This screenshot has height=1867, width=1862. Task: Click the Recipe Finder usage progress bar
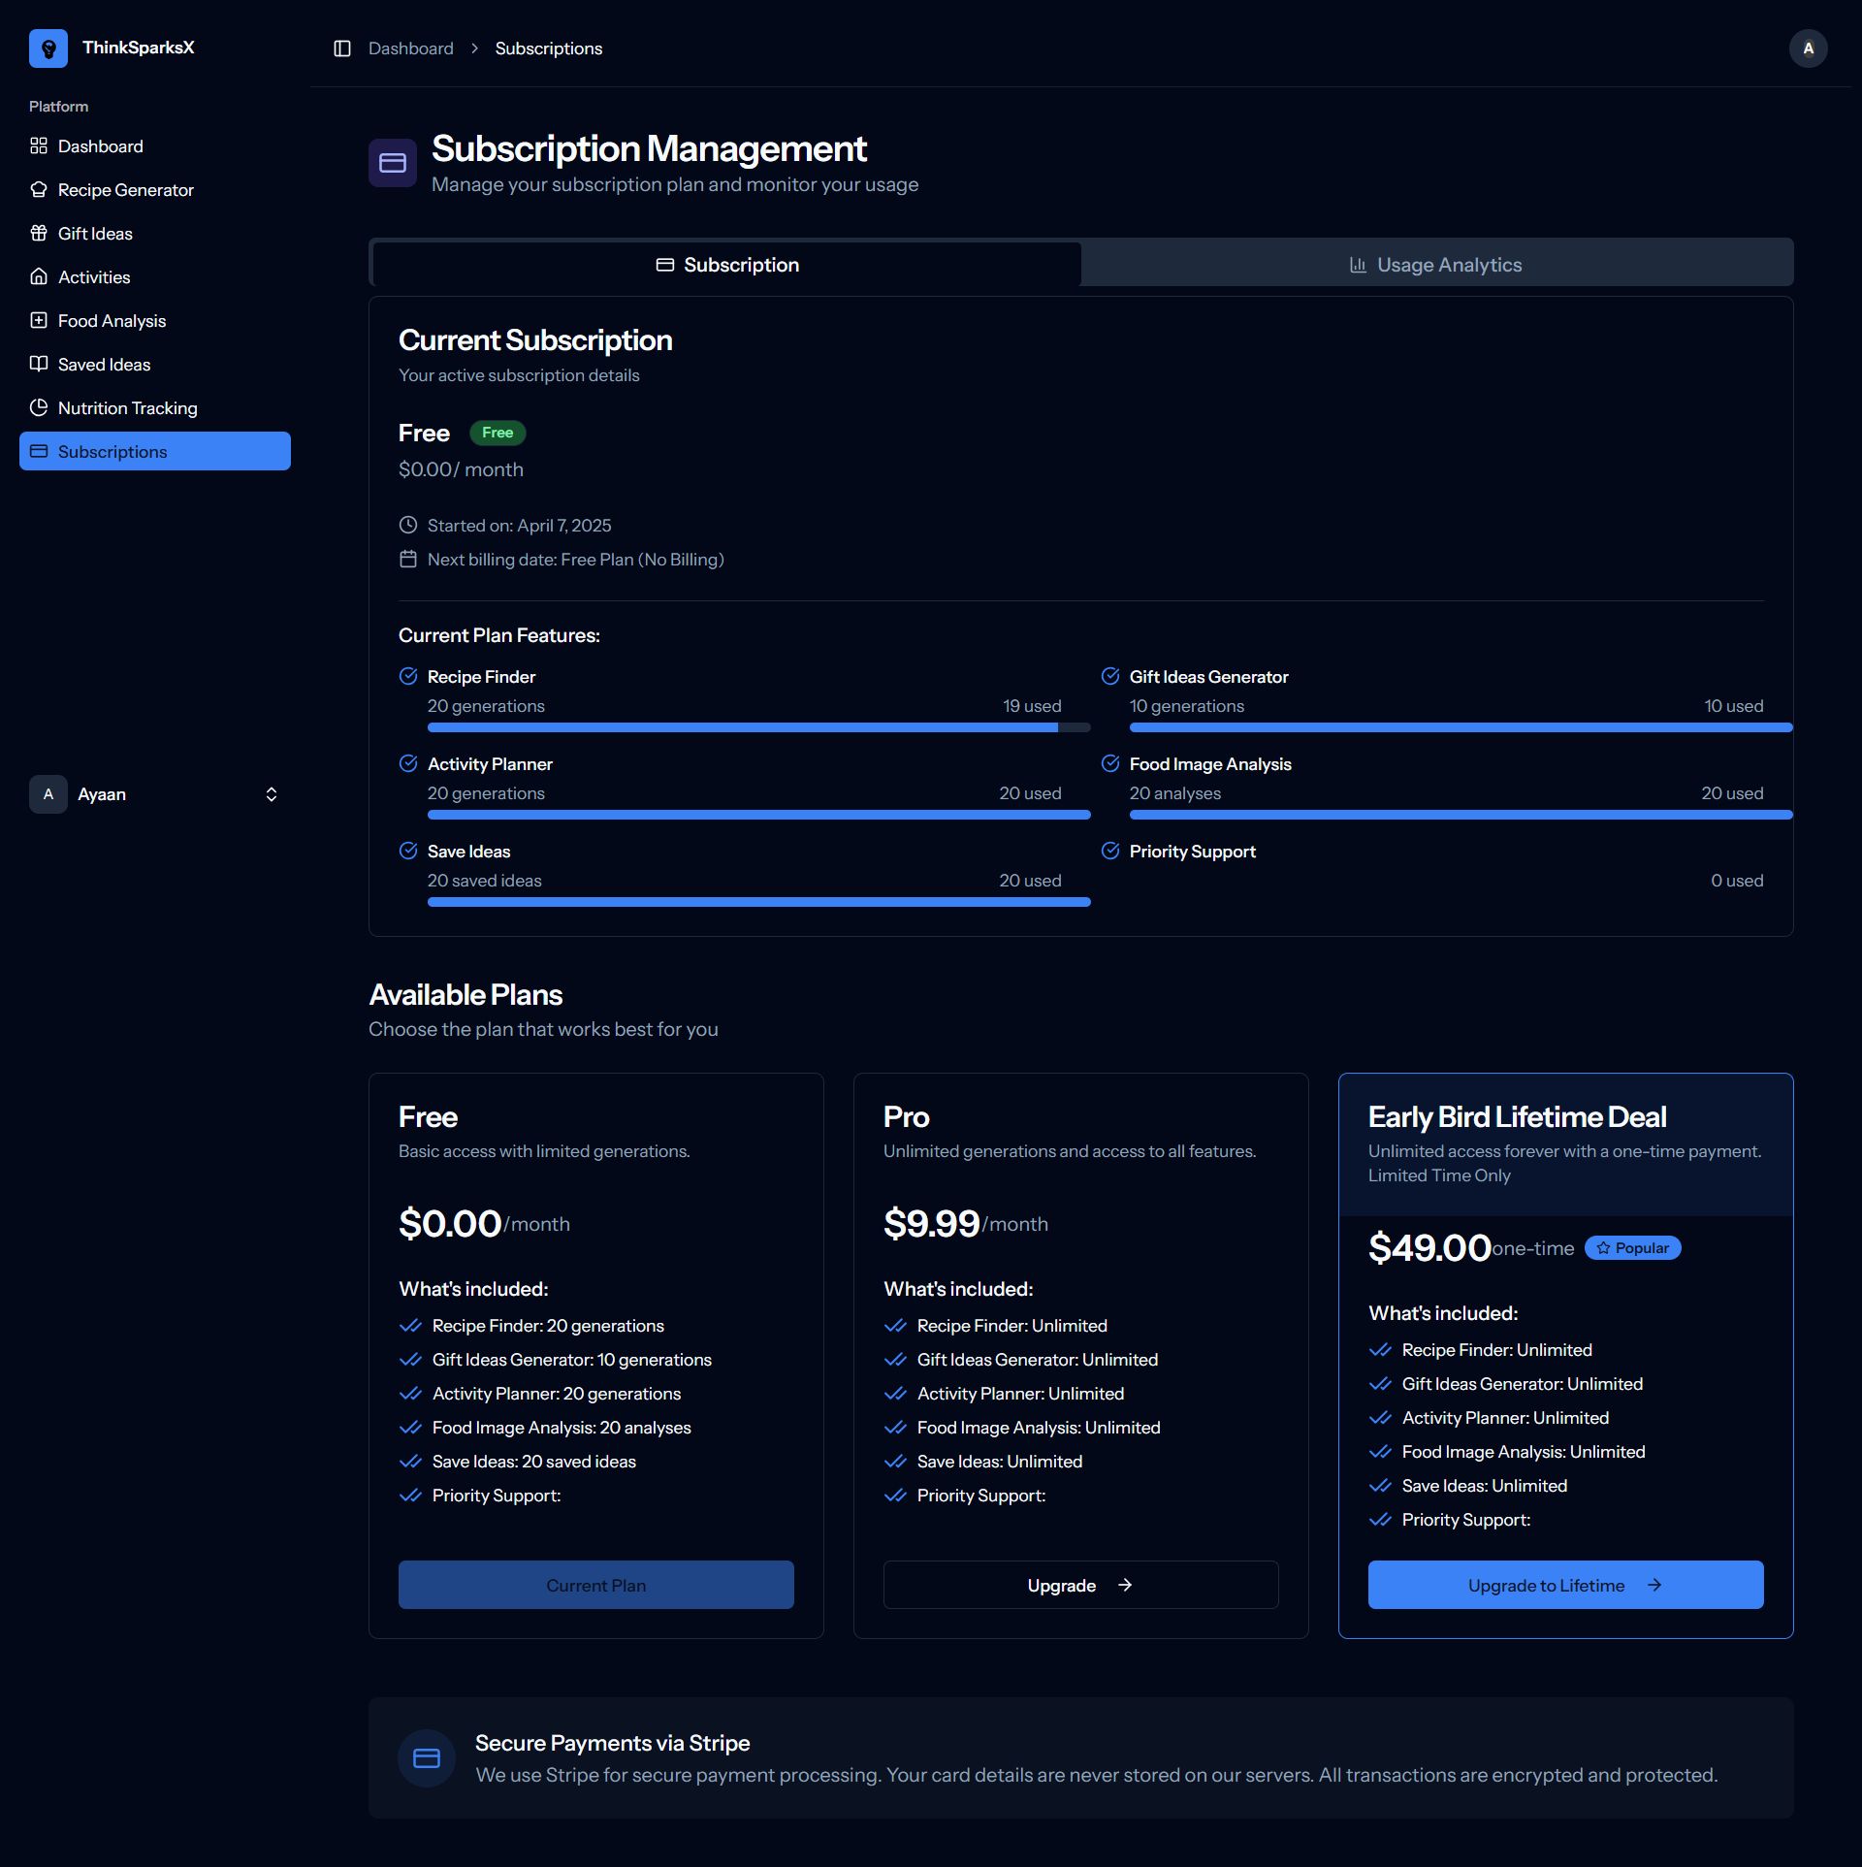(758, 727)
